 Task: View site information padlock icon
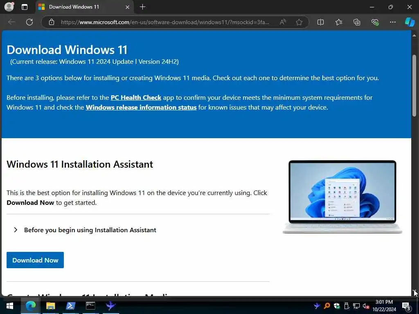(52, 22)
